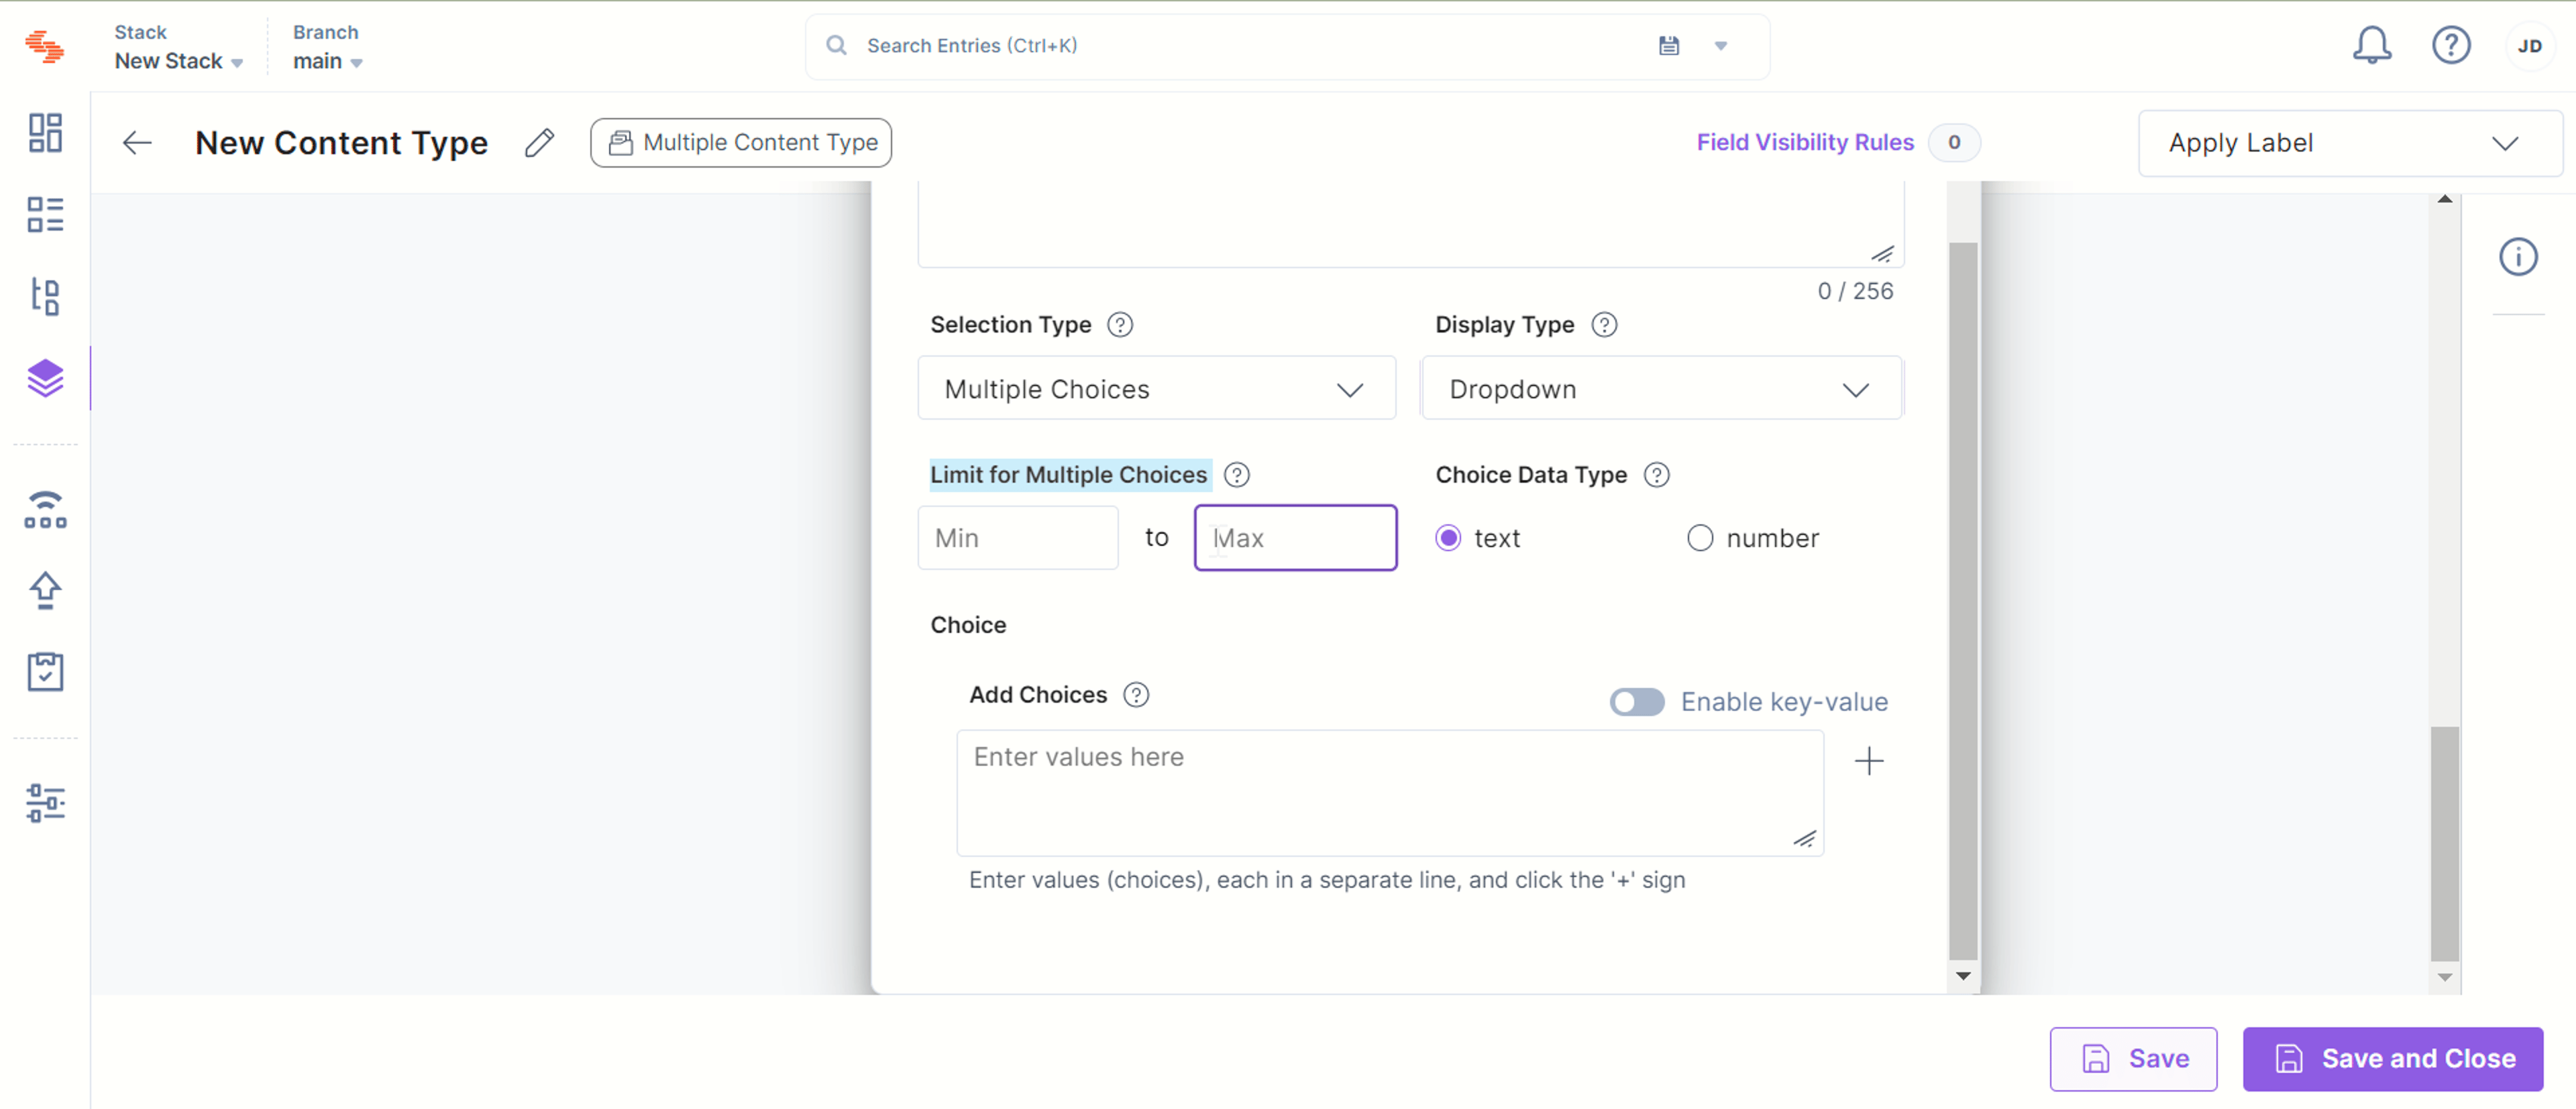The height and width of the screenshot is (1109, 2576).
Task: Edit content type name pencil icon
Action: click(x=539, y=143)
